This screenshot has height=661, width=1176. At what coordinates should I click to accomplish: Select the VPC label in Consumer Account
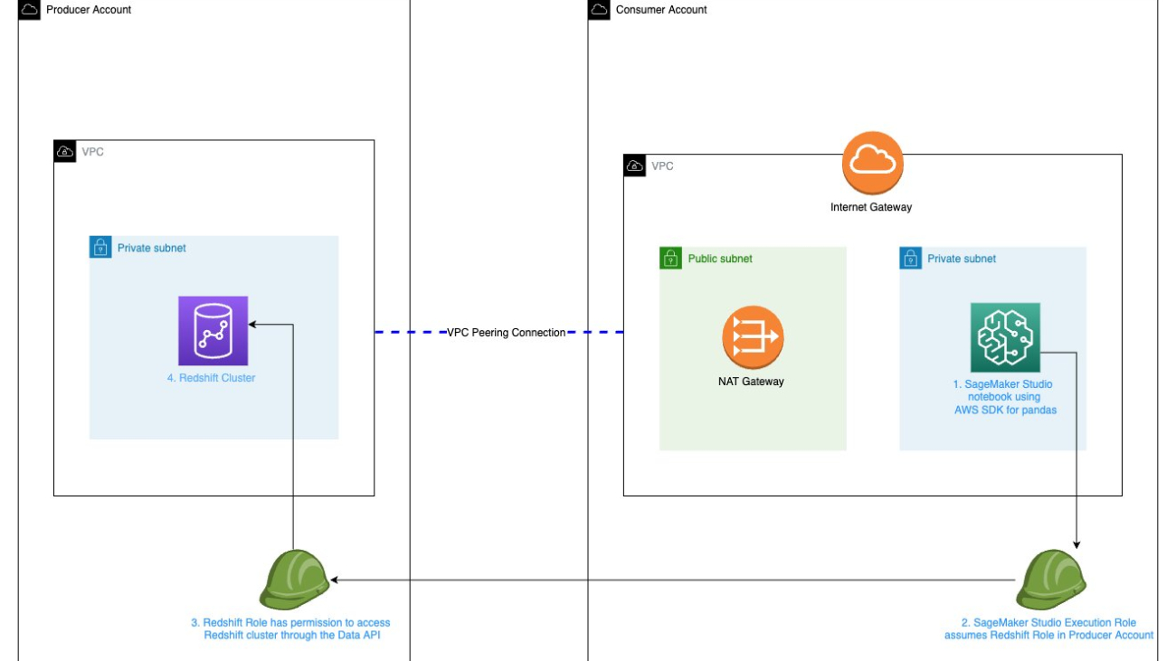click(x=663, y=166)
